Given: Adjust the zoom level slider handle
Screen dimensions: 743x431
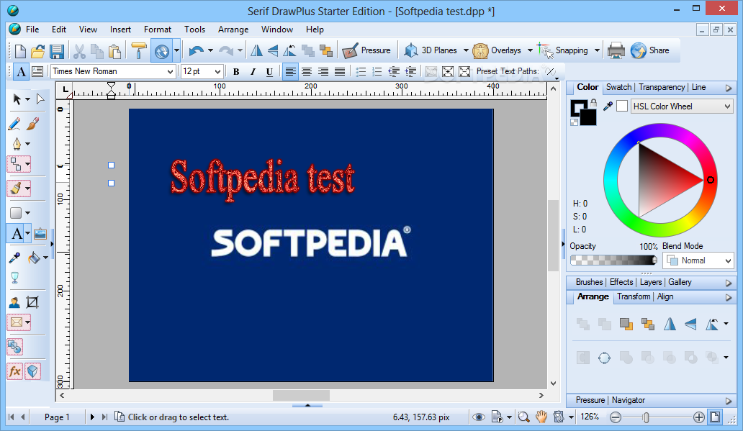Looking at the screenshot, I should [646, 417].
